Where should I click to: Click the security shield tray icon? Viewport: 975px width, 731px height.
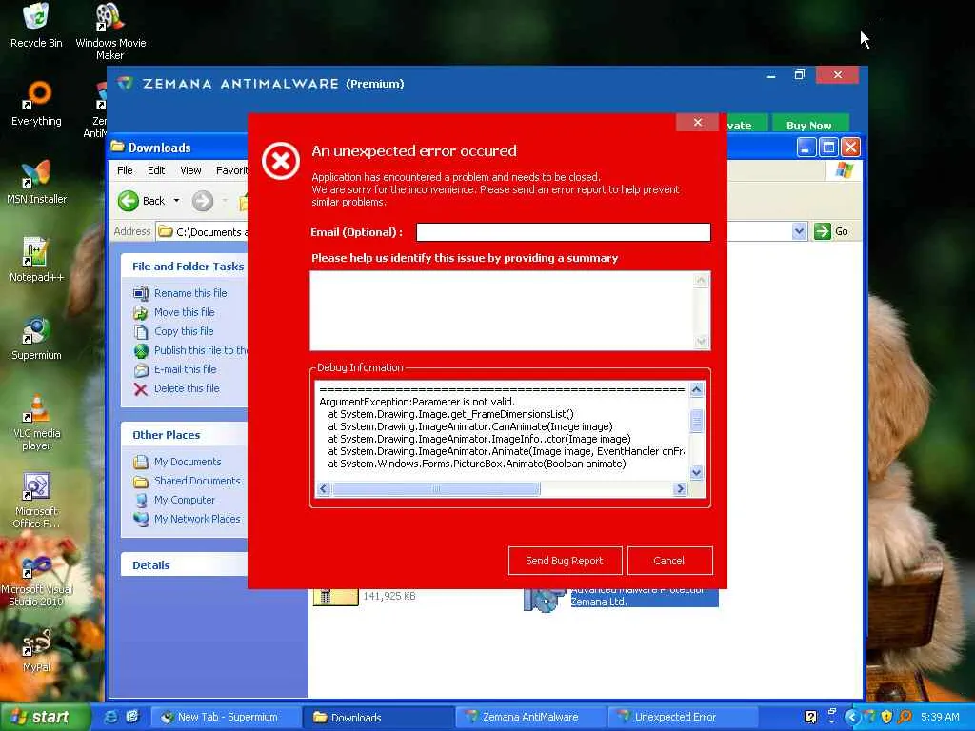point(886,717)
